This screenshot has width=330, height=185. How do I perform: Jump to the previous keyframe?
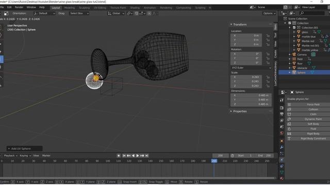[x=128, y=155]
